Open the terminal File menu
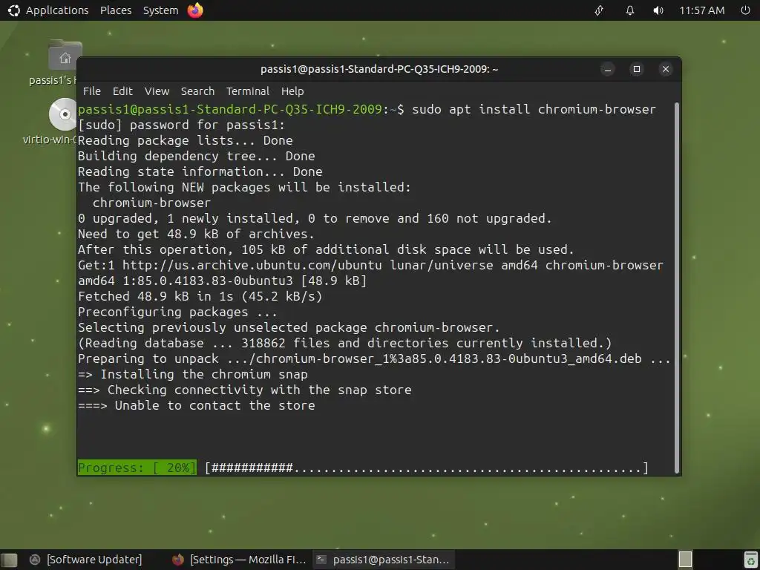This screenshot has height=570, width=760. pos(91,91)
